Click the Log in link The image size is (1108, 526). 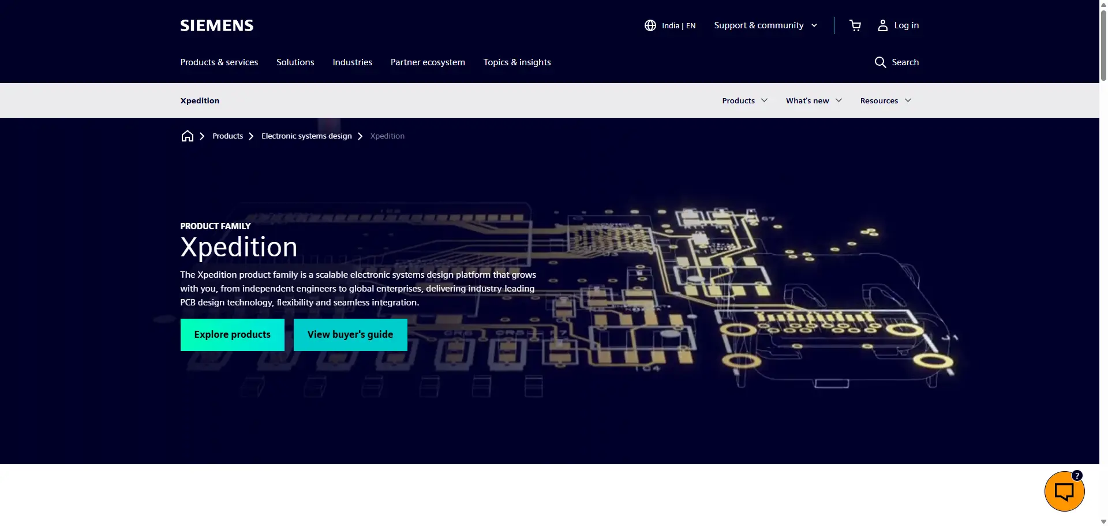pyautogui.click(x=906, y=25)
